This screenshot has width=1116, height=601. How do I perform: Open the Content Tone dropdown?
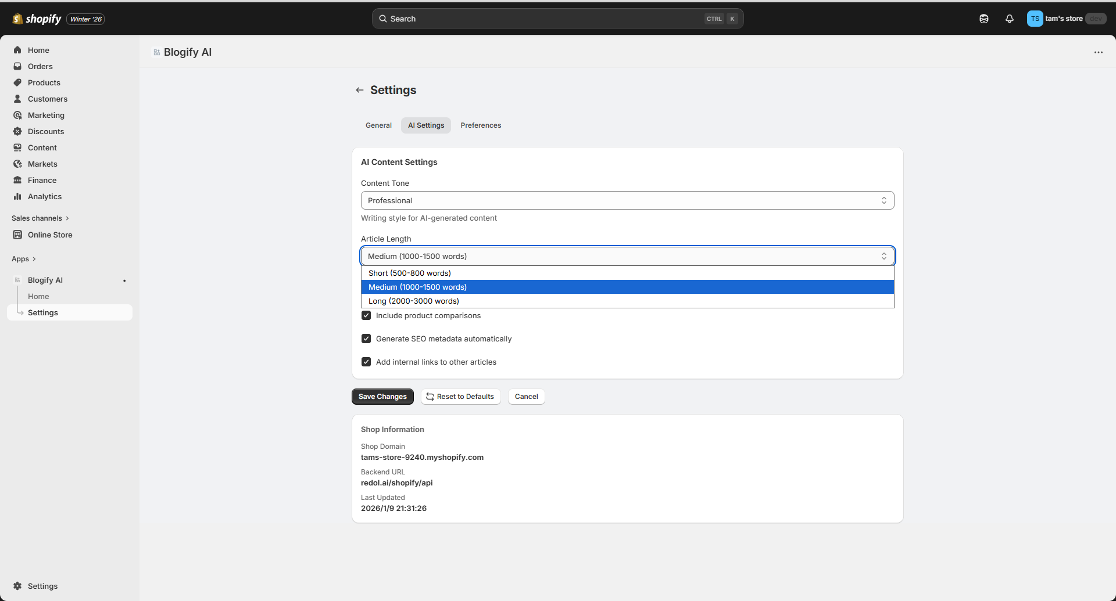point(627,200)
